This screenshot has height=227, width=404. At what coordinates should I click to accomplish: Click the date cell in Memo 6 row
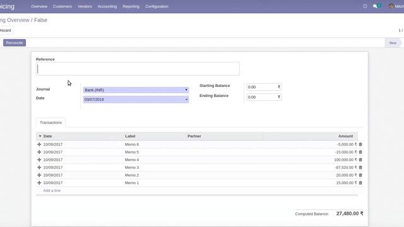pyautogui.click(x=53, y=144)
